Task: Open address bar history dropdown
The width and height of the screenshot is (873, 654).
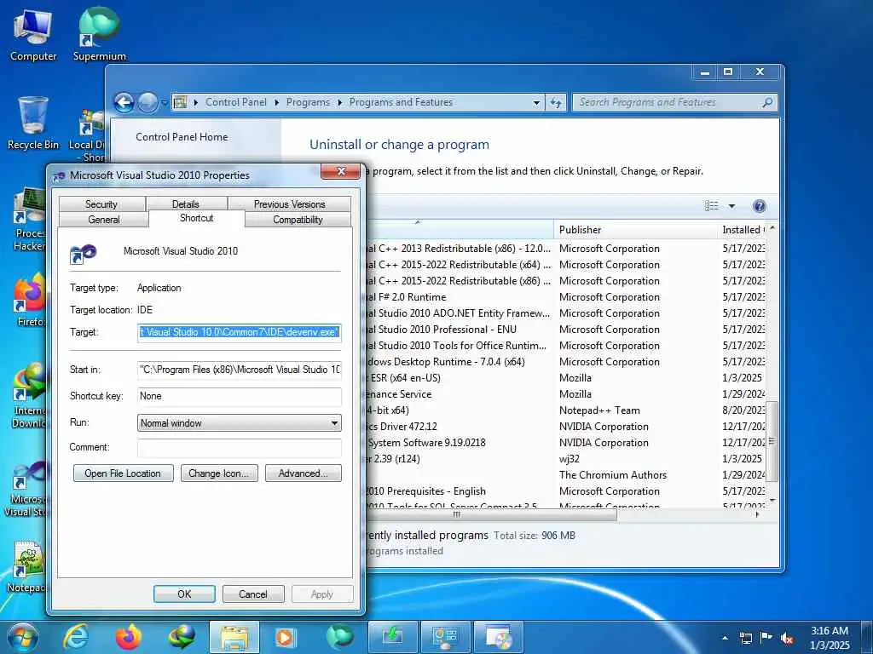Action: coord(536,102)
